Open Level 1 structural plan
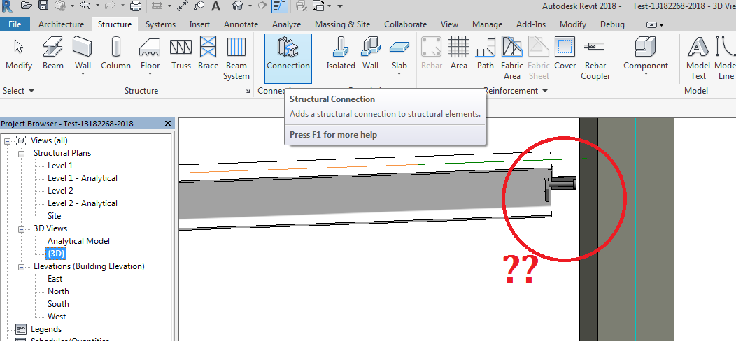Viewport: 736px width, 341px height. click(60, 165)
